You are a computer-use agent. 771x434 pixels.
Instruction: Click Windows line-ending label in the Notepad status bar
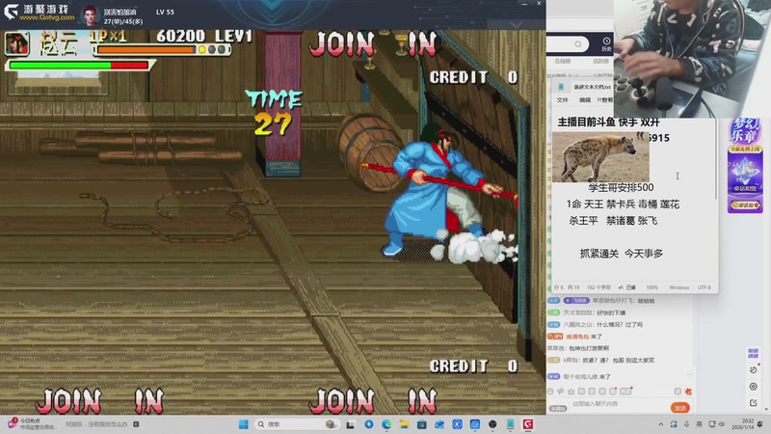pyautogui.click(x=678, y=287)
